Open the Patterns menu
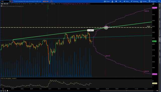 (x=152, y=1)
